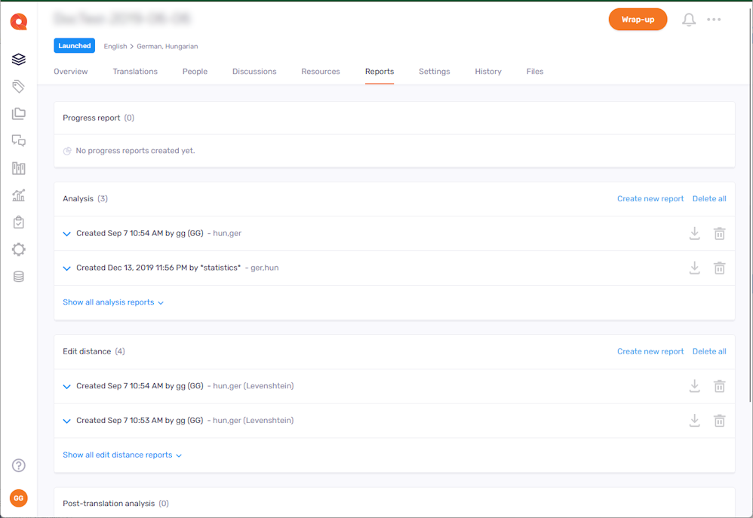Open the Projects layers icon in sidebar
This screenshot has height=518, width=753.
(x=19, y=60)
